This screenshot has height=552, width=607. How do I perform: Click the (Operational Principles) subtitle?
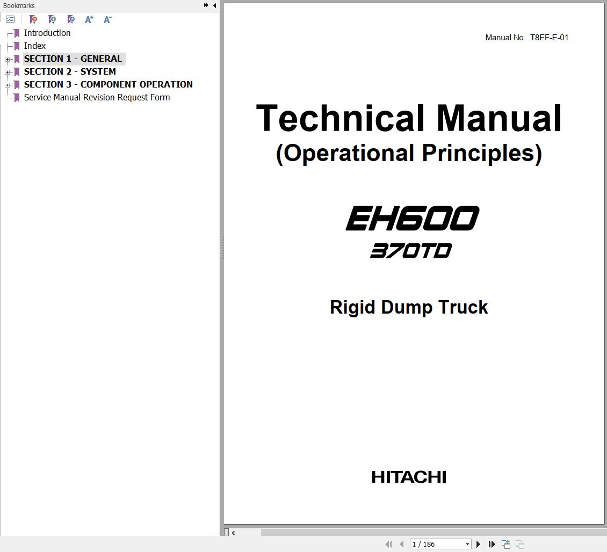409,153
